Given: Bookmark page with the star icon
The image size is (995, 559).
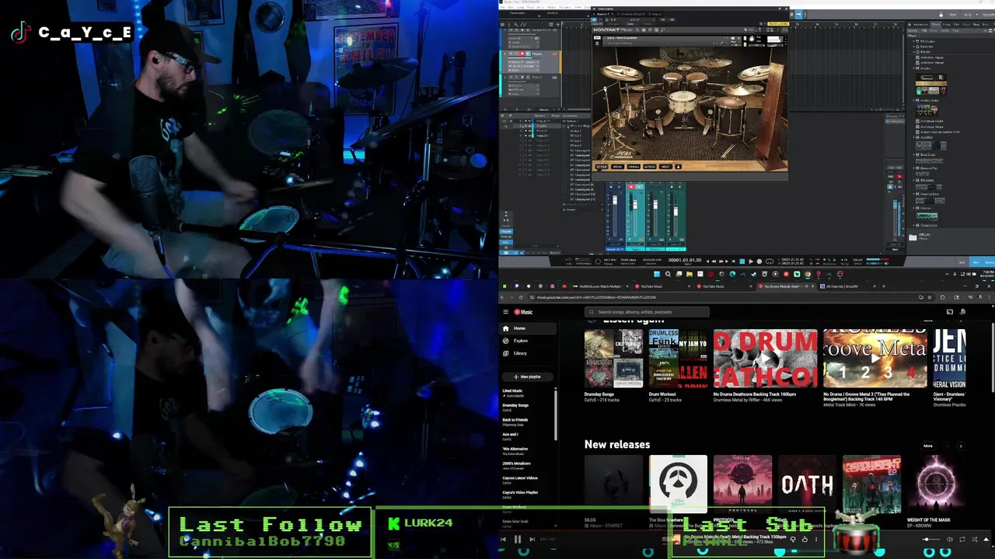Looking at the screenshot, I should 929,297.
